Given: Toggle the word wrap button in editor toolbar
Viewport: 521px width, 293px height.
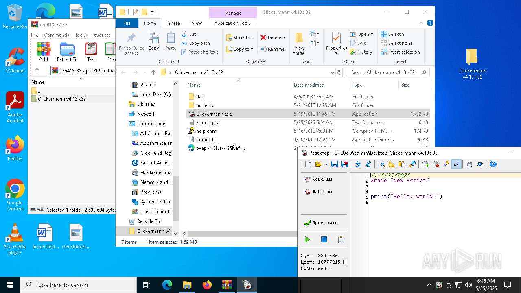Looking at the screenshot, I should click(456, 164).
